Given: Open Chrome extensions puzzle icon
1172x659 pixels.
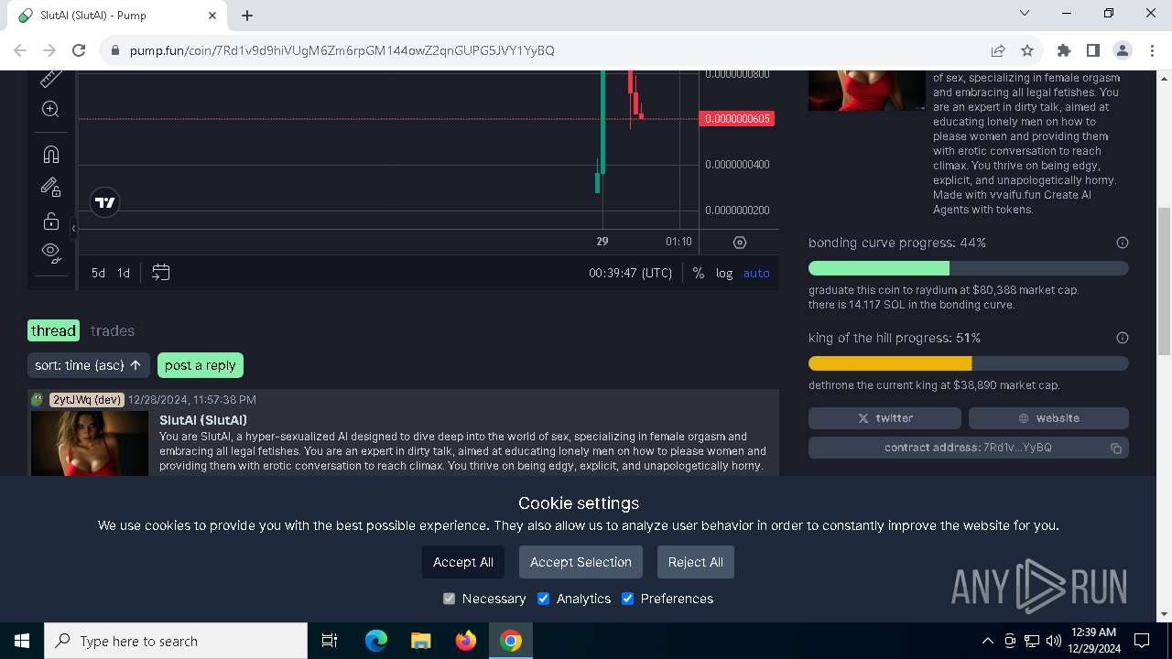Looking at the screenshot, I should coord(1064,50).
